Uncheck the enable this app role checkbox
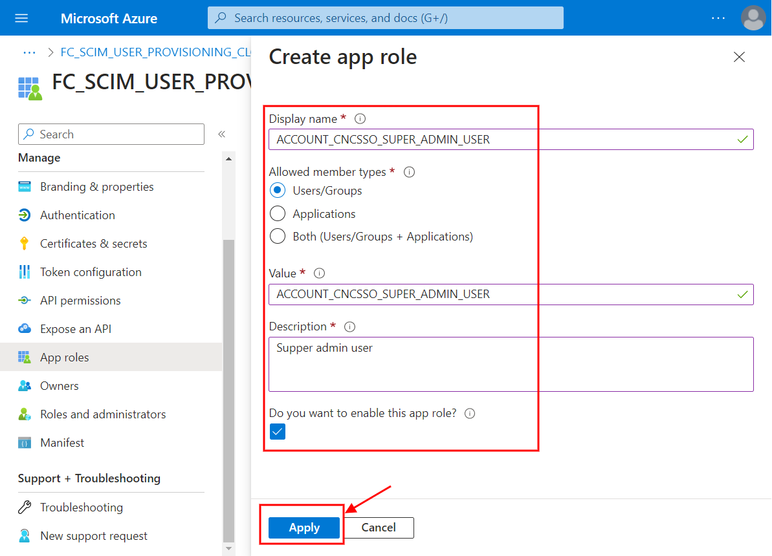The width and height of the screenshot is (772, 556). (x=277, y=431)
